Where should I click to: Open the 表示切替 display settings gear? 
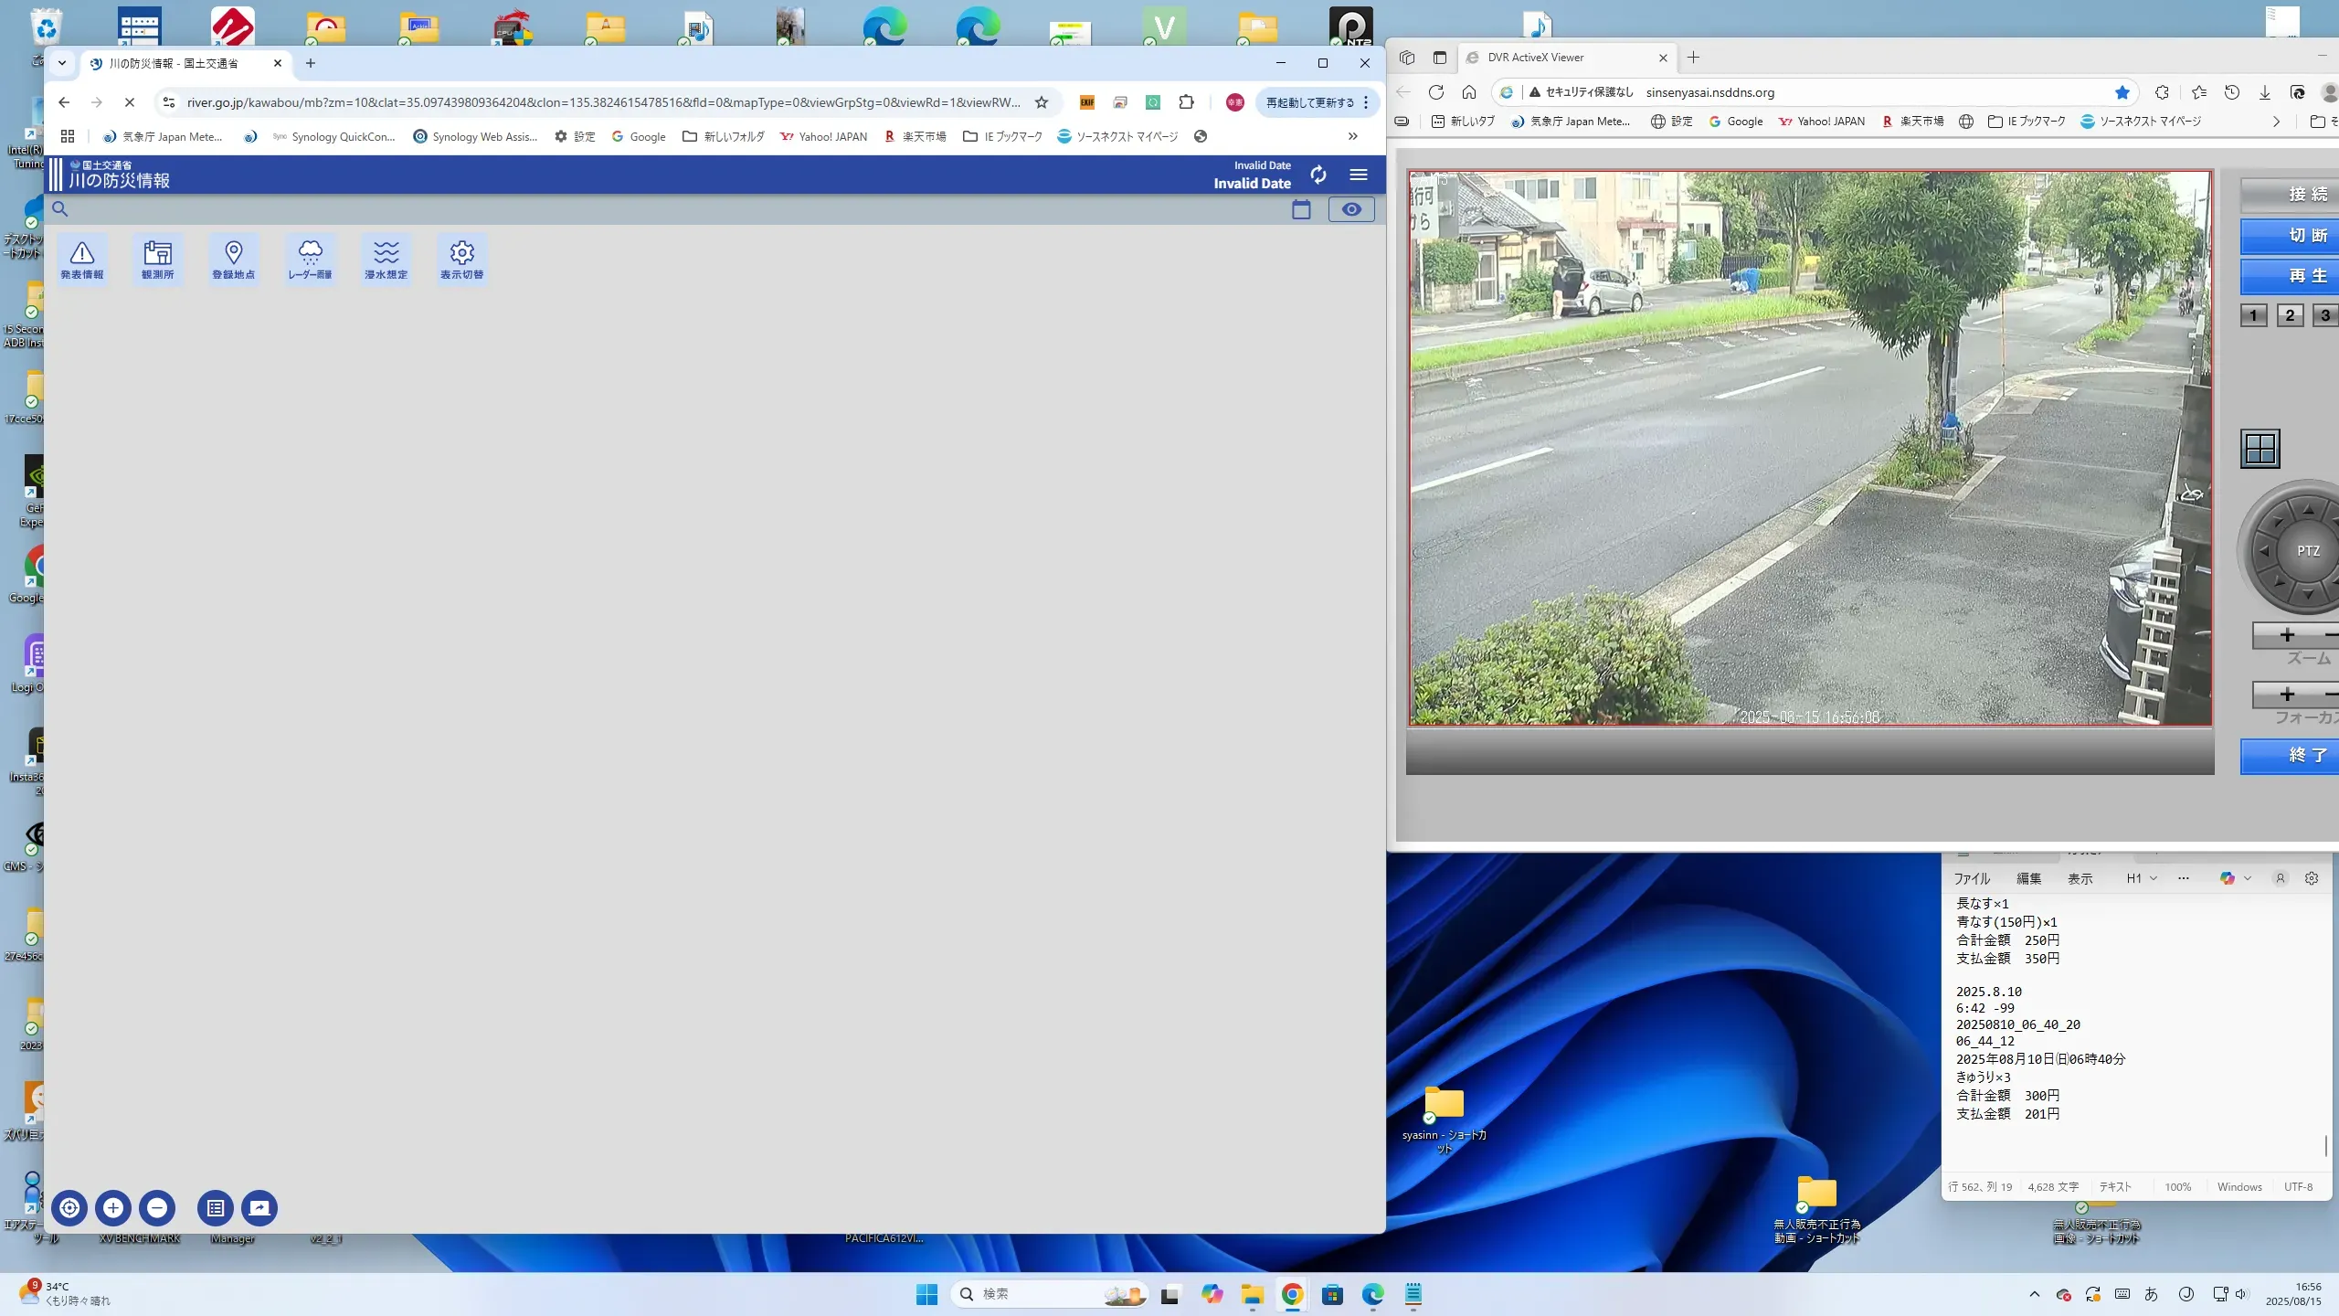[x=462, y=260]
